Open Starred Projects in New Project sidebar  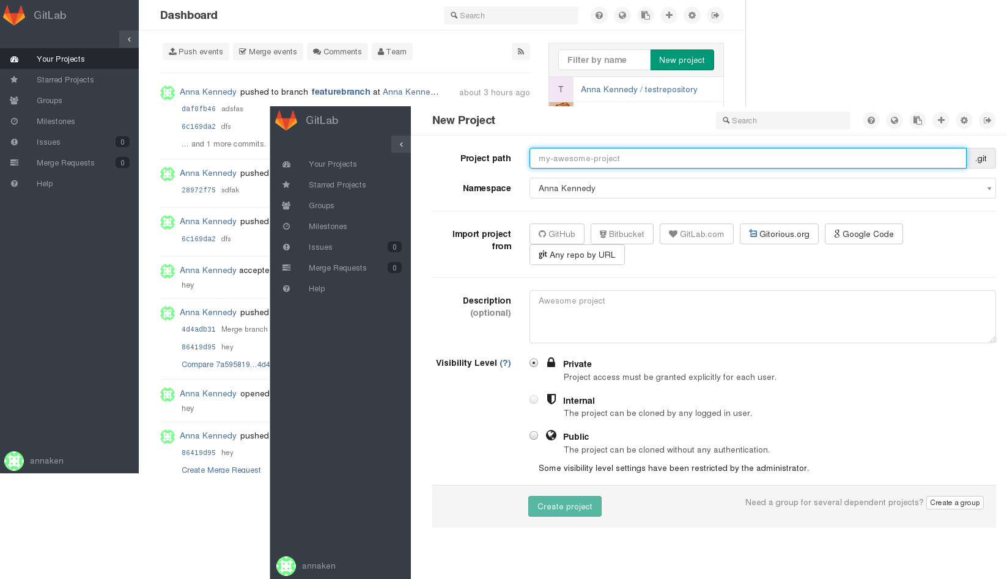point(341,185)
